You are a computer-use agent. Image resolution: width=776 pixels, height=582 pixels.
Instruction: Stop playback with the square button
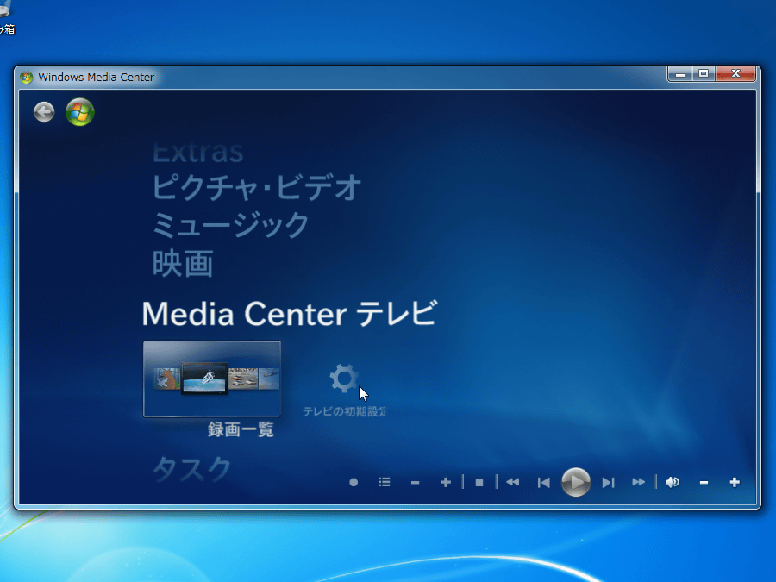click(479, 483)
